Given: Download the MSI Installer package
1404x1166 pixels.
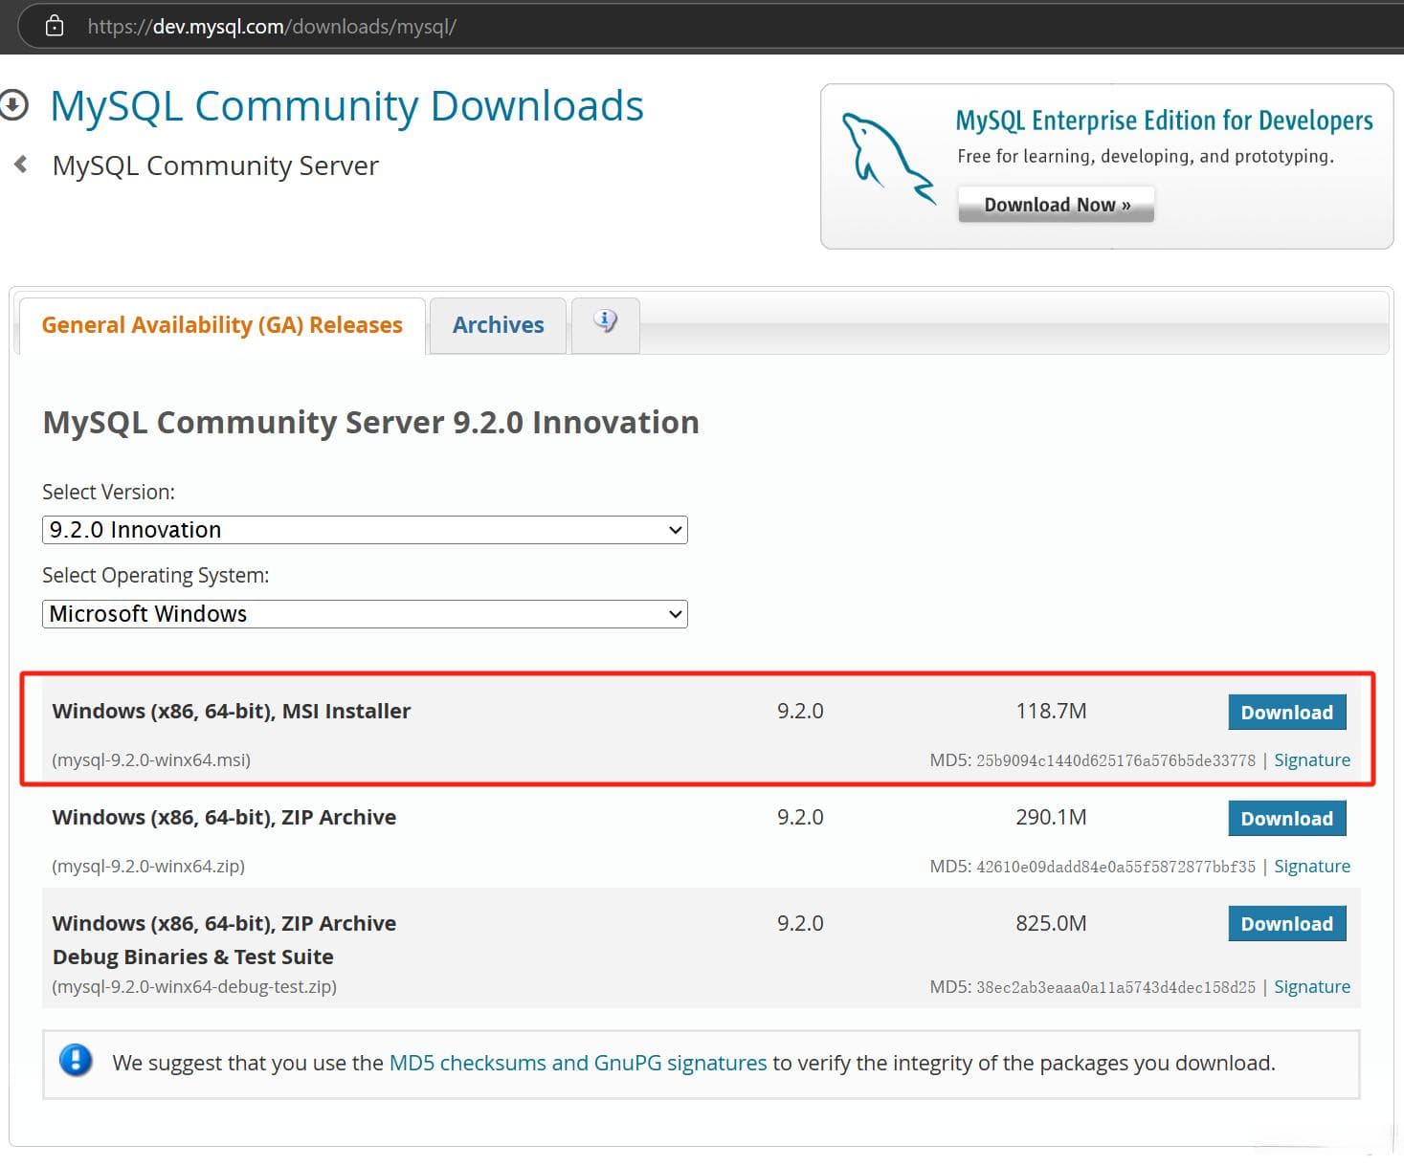Looking at the screenshot, I should [x=1287, y=712].
